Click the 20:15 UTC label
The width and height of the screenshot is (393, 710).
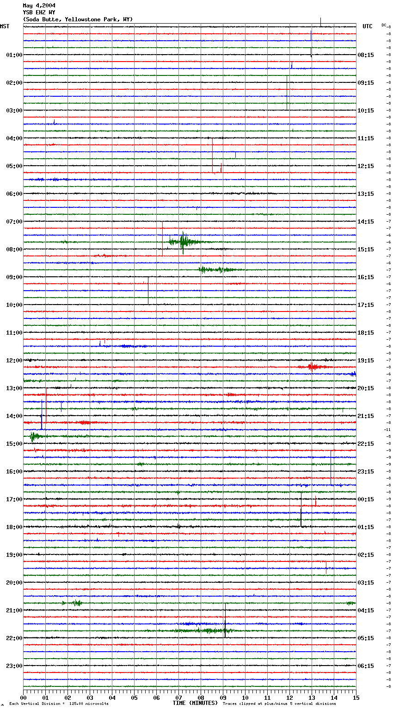(366, 388)
